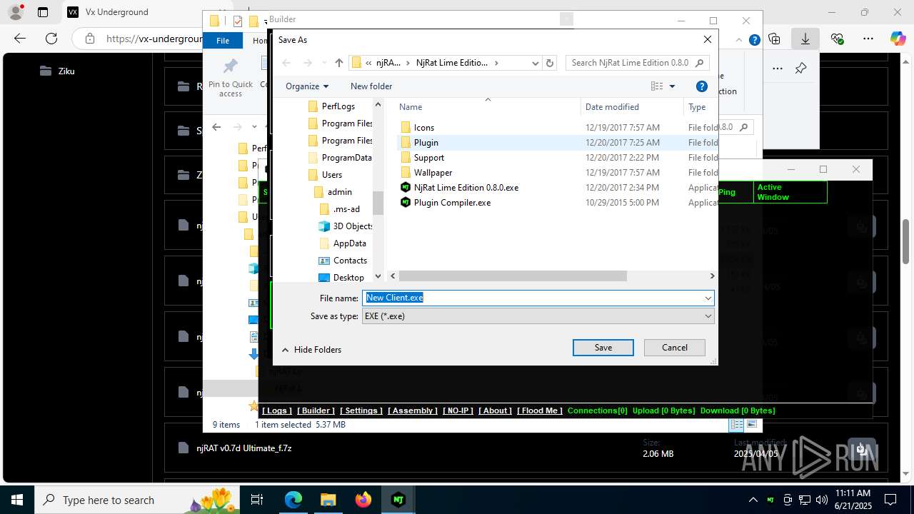Image resolution: width=914 pixels, height=514 pixels.
Task: Open Firefox from taskbar
Action: [x=363, y=500]
